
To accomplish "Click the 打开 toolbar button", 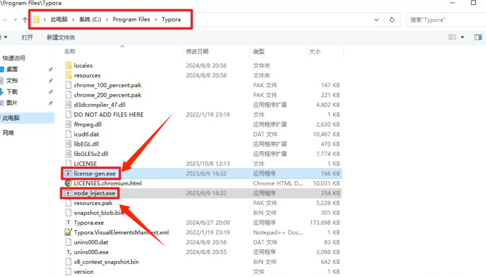I will click(x=27, y=37).
